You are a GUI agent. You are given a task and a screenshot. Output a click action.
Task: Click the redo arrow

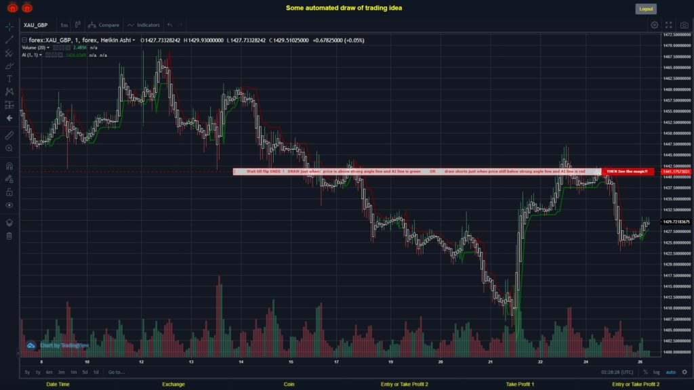[x=180, y=25]
